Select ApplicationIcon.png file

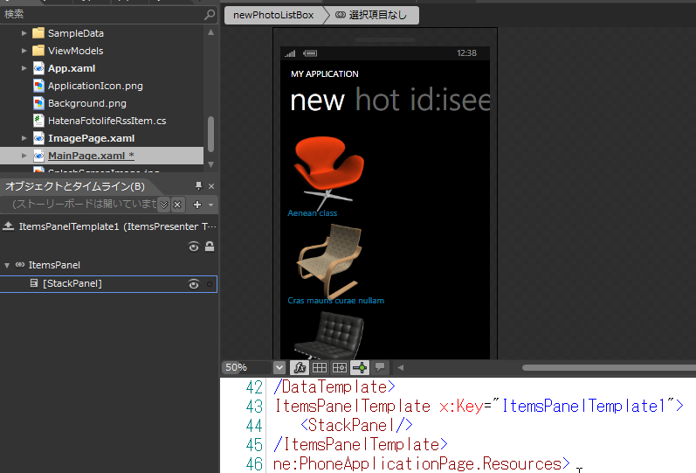95,86
